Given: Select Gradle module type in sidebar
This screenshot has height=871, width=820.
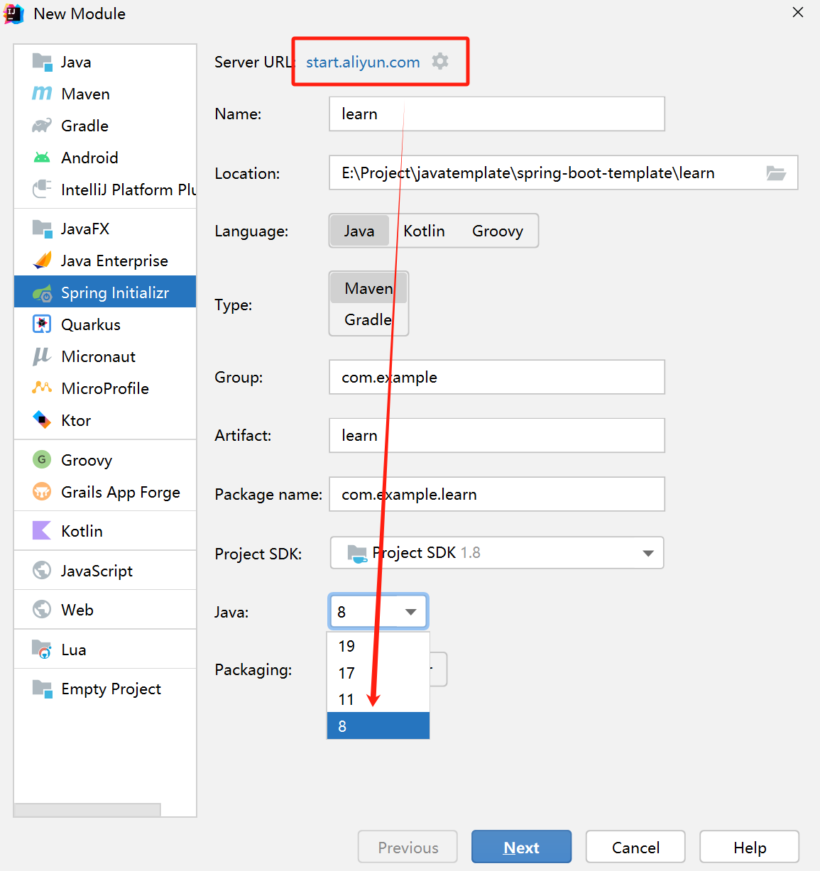Looking at the screenshot, I should click(105, 126).
